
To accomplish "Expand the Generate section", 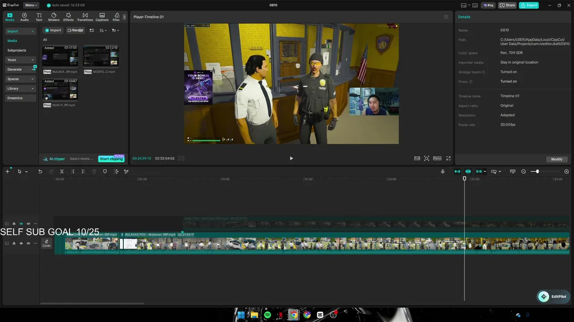I will (20, 69).
